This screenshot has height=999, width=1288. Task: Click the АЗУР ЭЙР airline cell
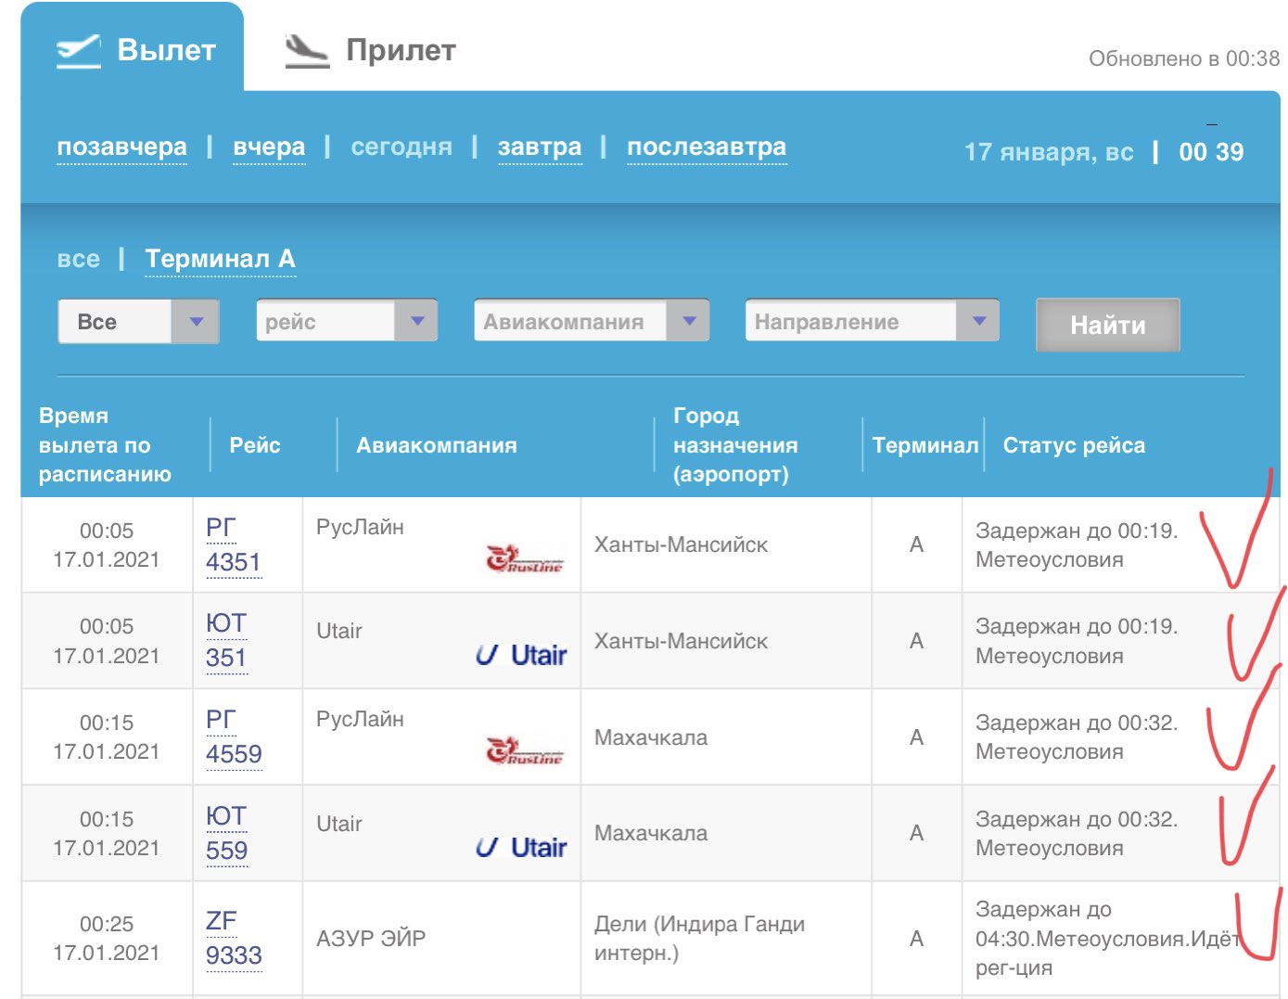[371, 939]
